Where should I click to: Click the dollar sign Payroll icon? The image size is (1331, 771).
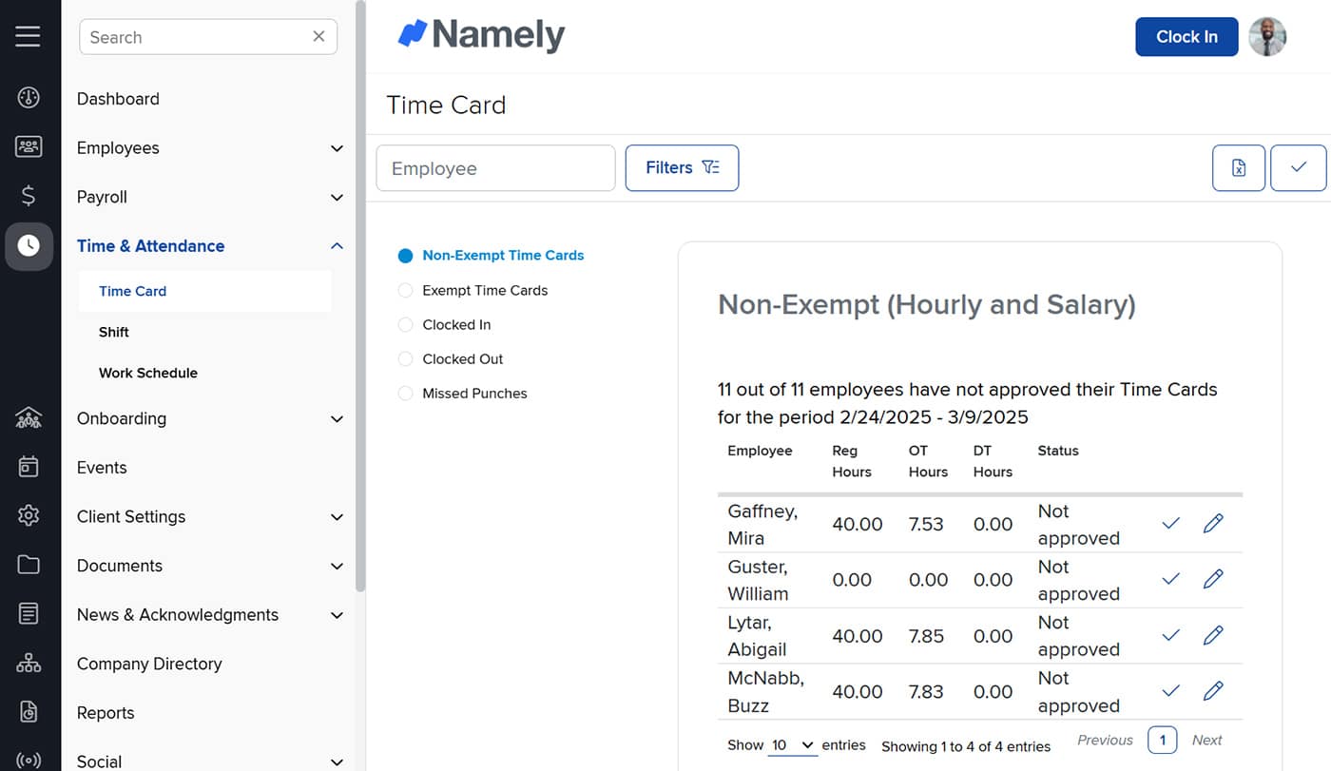coord(29,196)
